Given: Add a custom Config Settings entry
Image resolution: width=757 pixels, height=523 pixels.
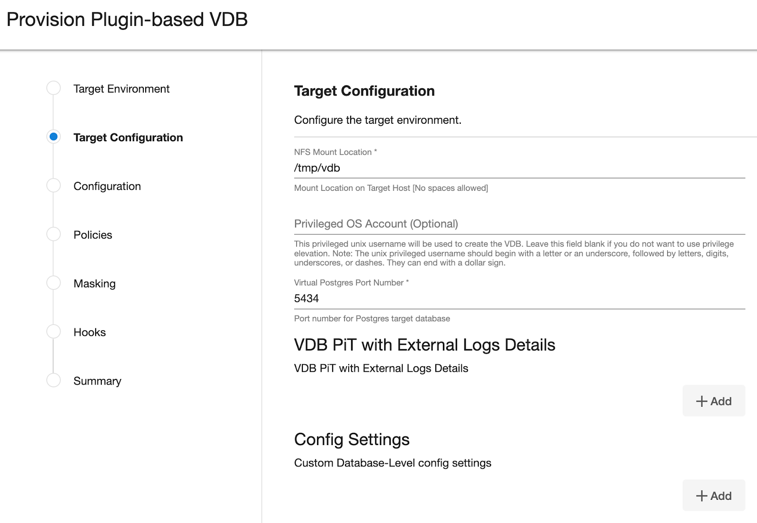Looking at the screenshot, I should pyautogui.click(x=713, y=496).
